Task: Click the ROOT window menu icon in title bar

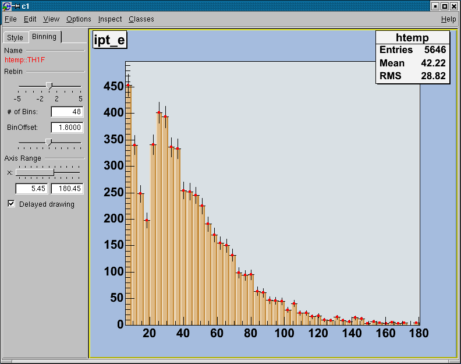Action: pyautogui.click(x=6, y=6)
